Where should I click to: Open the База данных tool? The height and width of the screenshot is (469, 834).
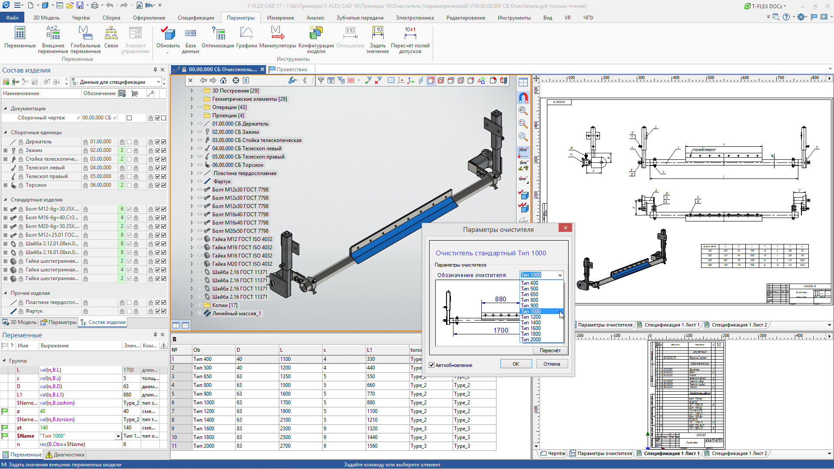190,33
